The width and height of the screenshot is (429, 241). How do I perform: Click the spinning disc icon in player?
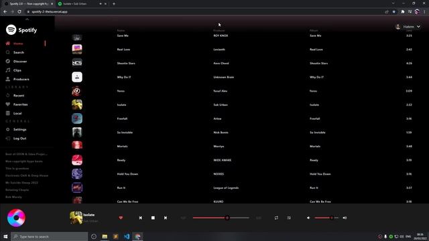16,218
